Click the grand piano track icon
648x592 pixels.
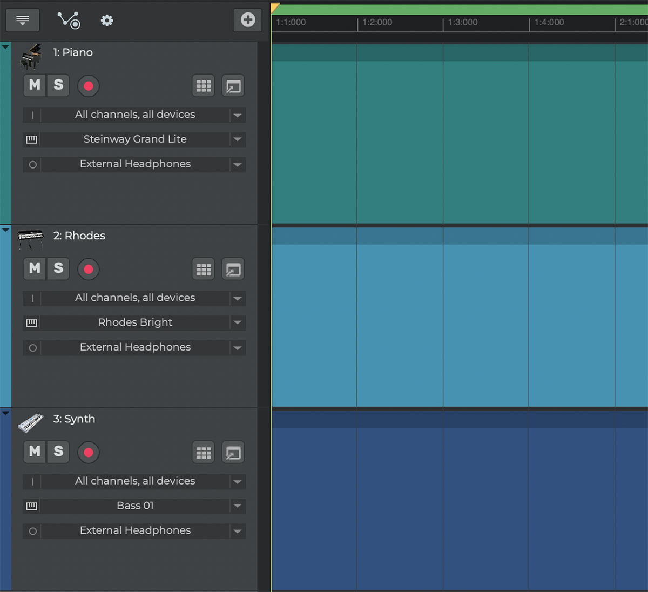point(31,57)
